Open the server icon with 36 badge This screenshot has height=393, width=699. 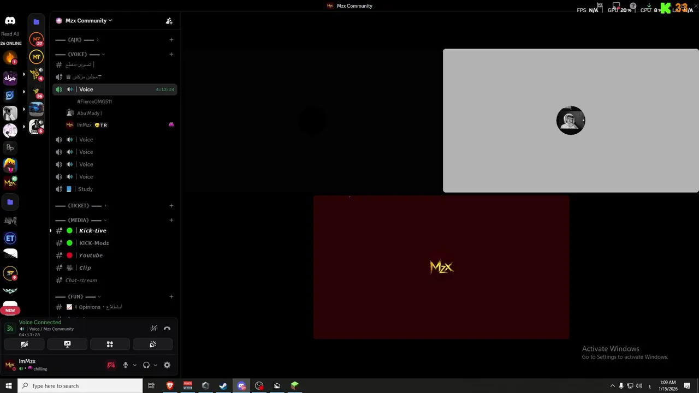point(36,91)
